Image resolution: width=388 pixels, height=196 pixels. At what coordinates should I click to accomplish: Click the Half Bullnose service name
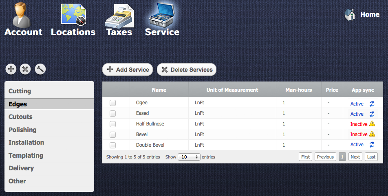point(150,124)
